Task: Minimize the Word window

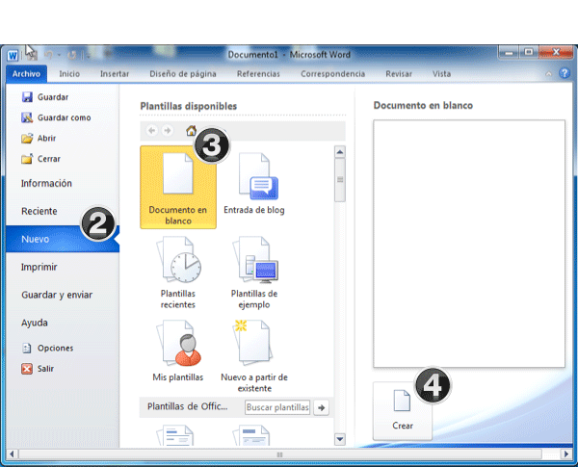Action: pos(509,53)
